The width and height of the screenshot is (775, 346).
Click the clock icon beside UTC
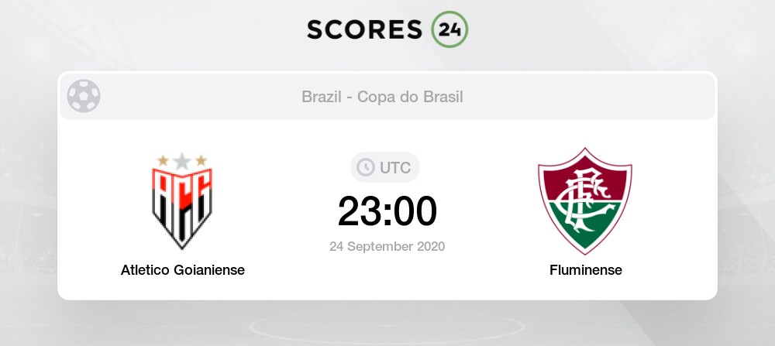coord(364,167)
